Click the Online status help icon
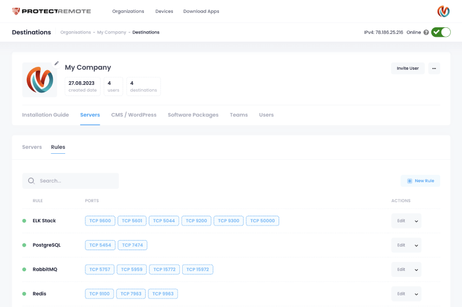 426,32
